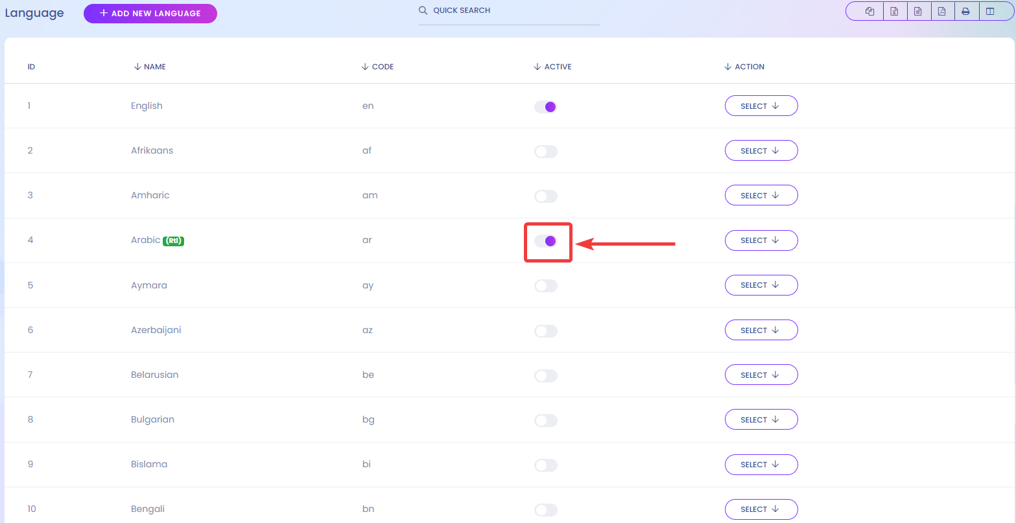
Task: Open the column visibility icon
Action: (x=990, y=11)
